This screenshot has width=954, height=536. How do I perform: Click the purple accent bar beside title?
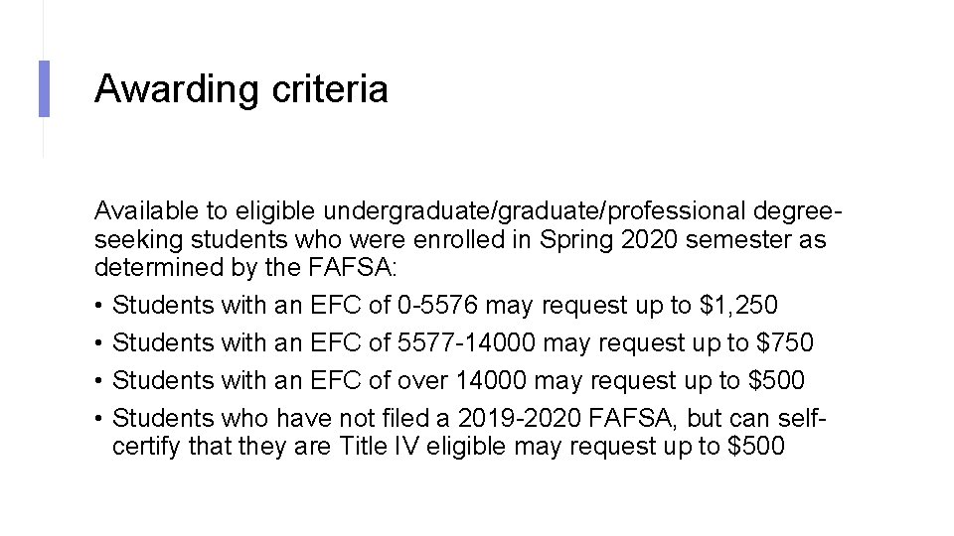tap(43, 88)
